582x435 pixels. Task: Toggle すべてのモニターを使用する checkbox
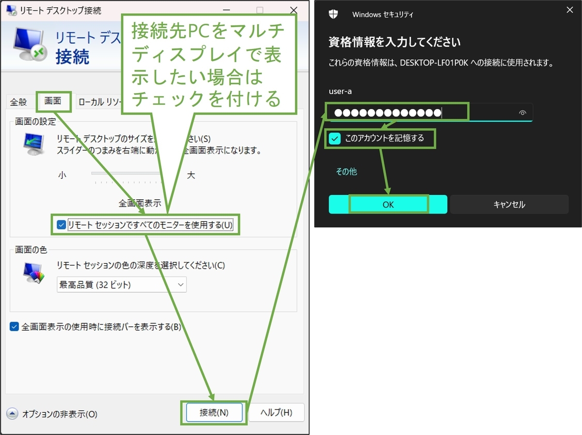[61, 225]
